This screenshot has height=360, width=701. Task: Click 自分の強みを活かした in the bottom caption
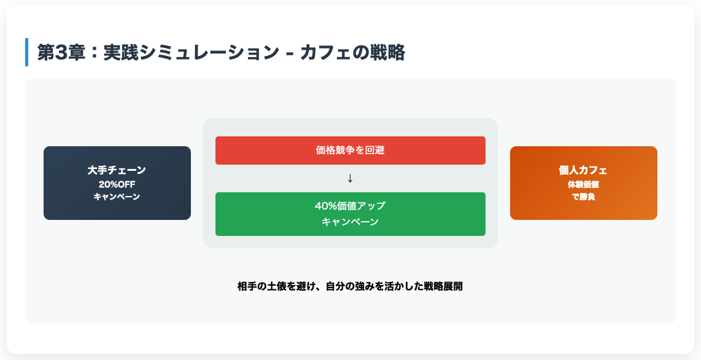(369, 286)
